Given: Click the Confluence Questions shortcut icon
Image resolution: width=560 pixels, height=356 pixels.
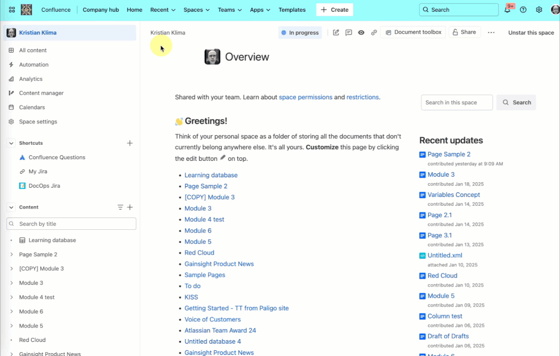Looking at the screenshot, I should (22, 158).
